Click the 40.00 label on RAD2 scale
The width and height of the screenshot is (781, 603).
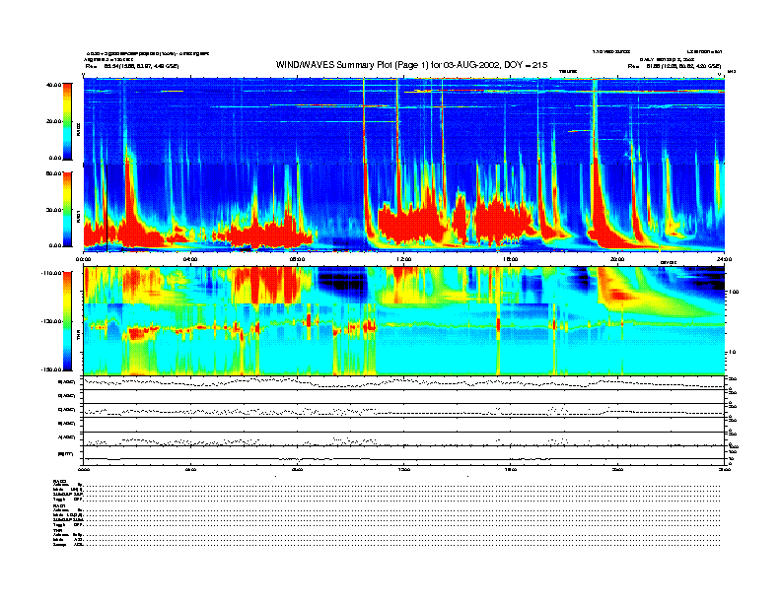click(x=53, y=85)
